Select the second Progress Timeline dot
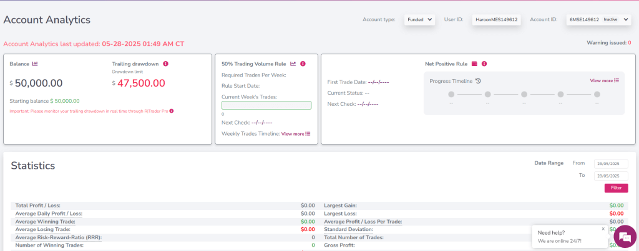Screen dimensions: 639x251 click(488, 95)
